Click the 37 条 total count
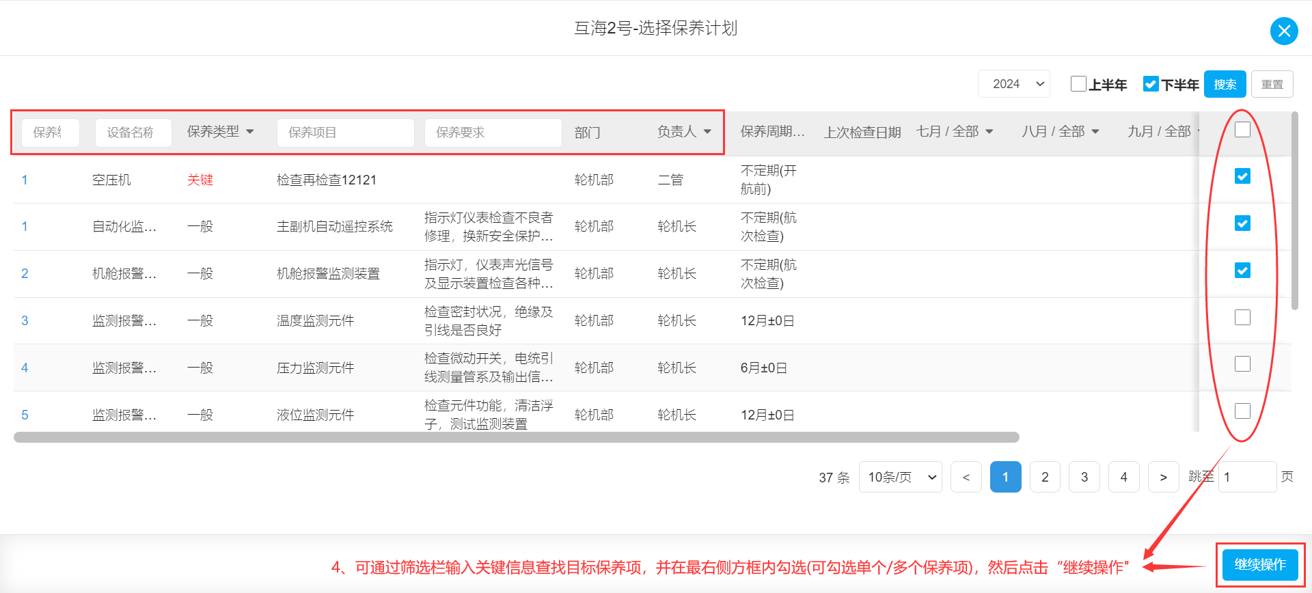The height and width of the screenshot is (593, 1312). click(x=834, y=478)
